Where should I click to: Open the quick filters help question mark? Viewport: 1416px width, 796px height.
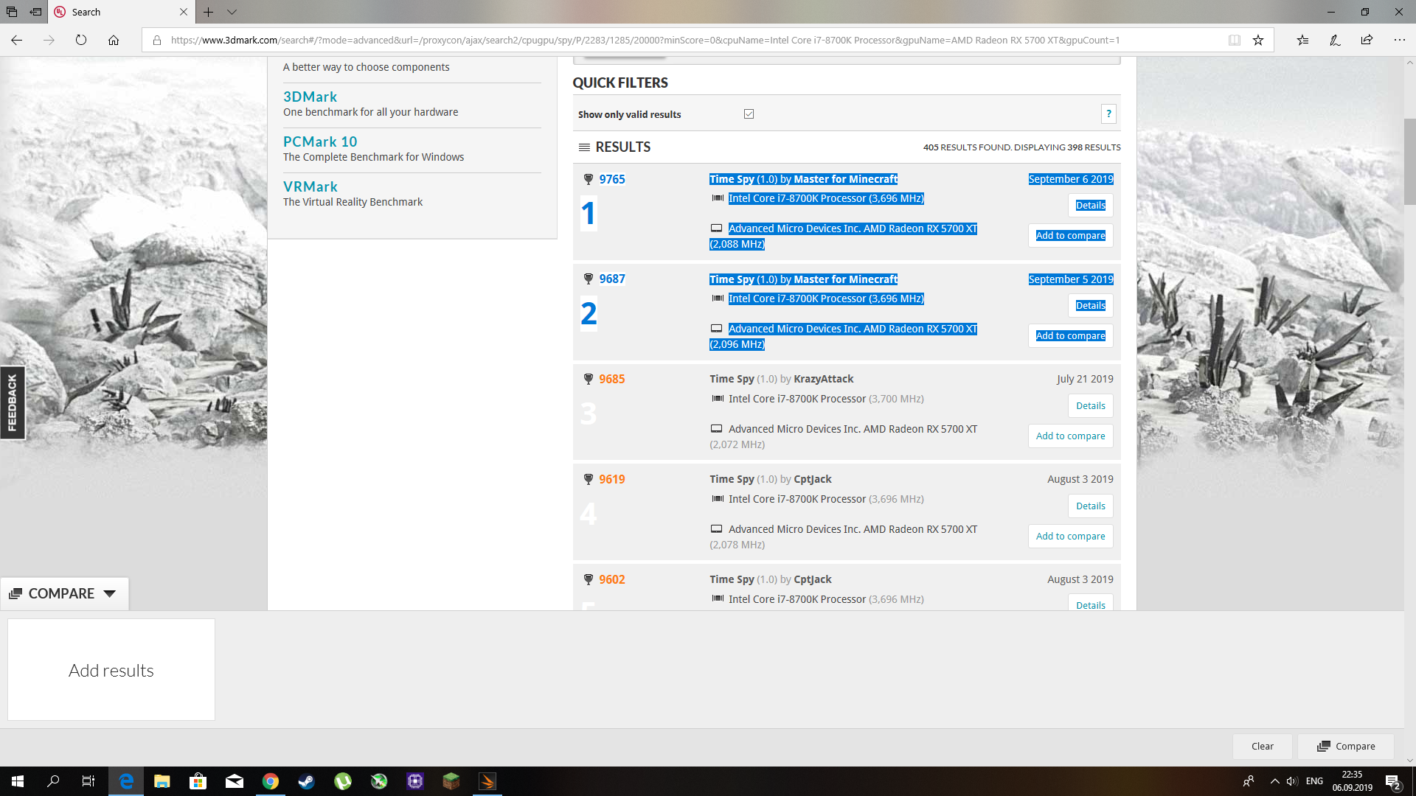[1108, 114]
